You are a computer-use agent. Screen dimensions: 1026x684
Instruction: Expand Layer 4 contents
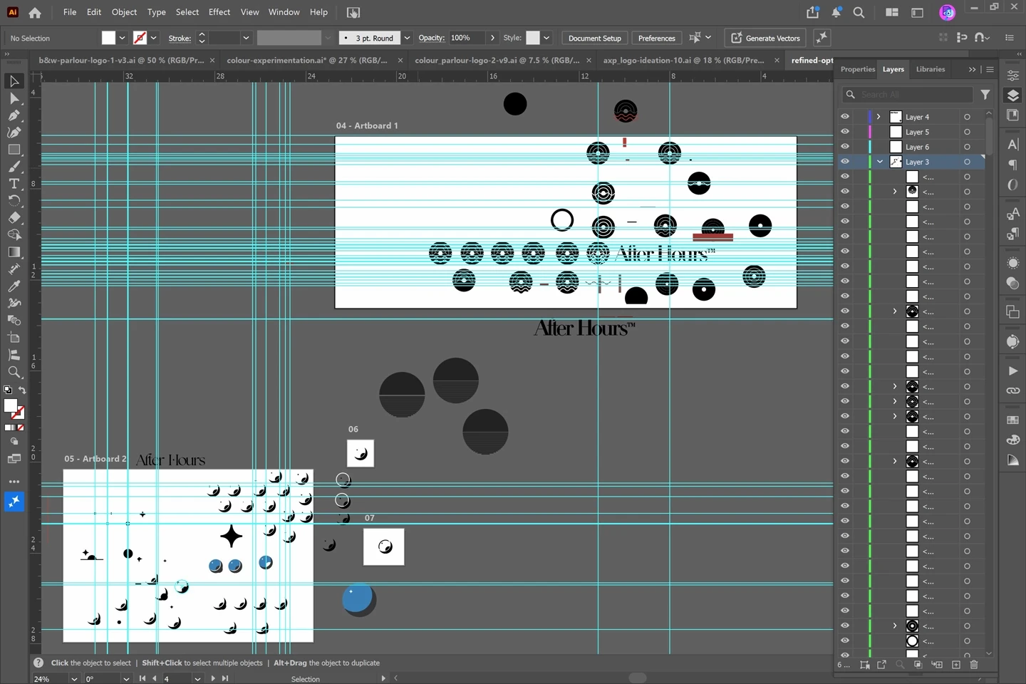point(879,117)
